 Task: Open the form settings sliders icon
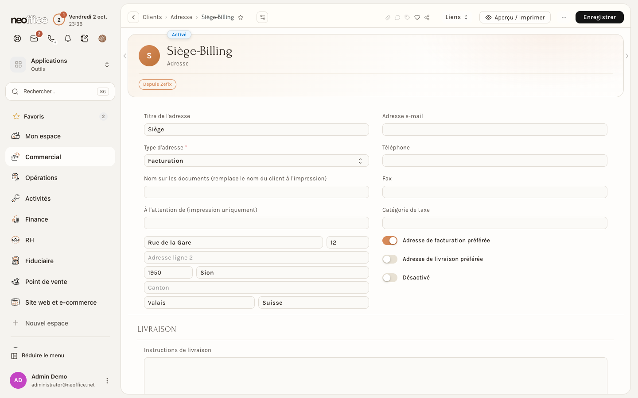coord(262,17)
